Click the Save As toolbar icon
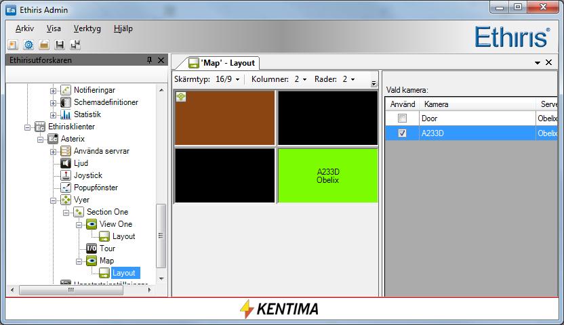This screenshot has height=325, width=564. [x=75, y=45]
